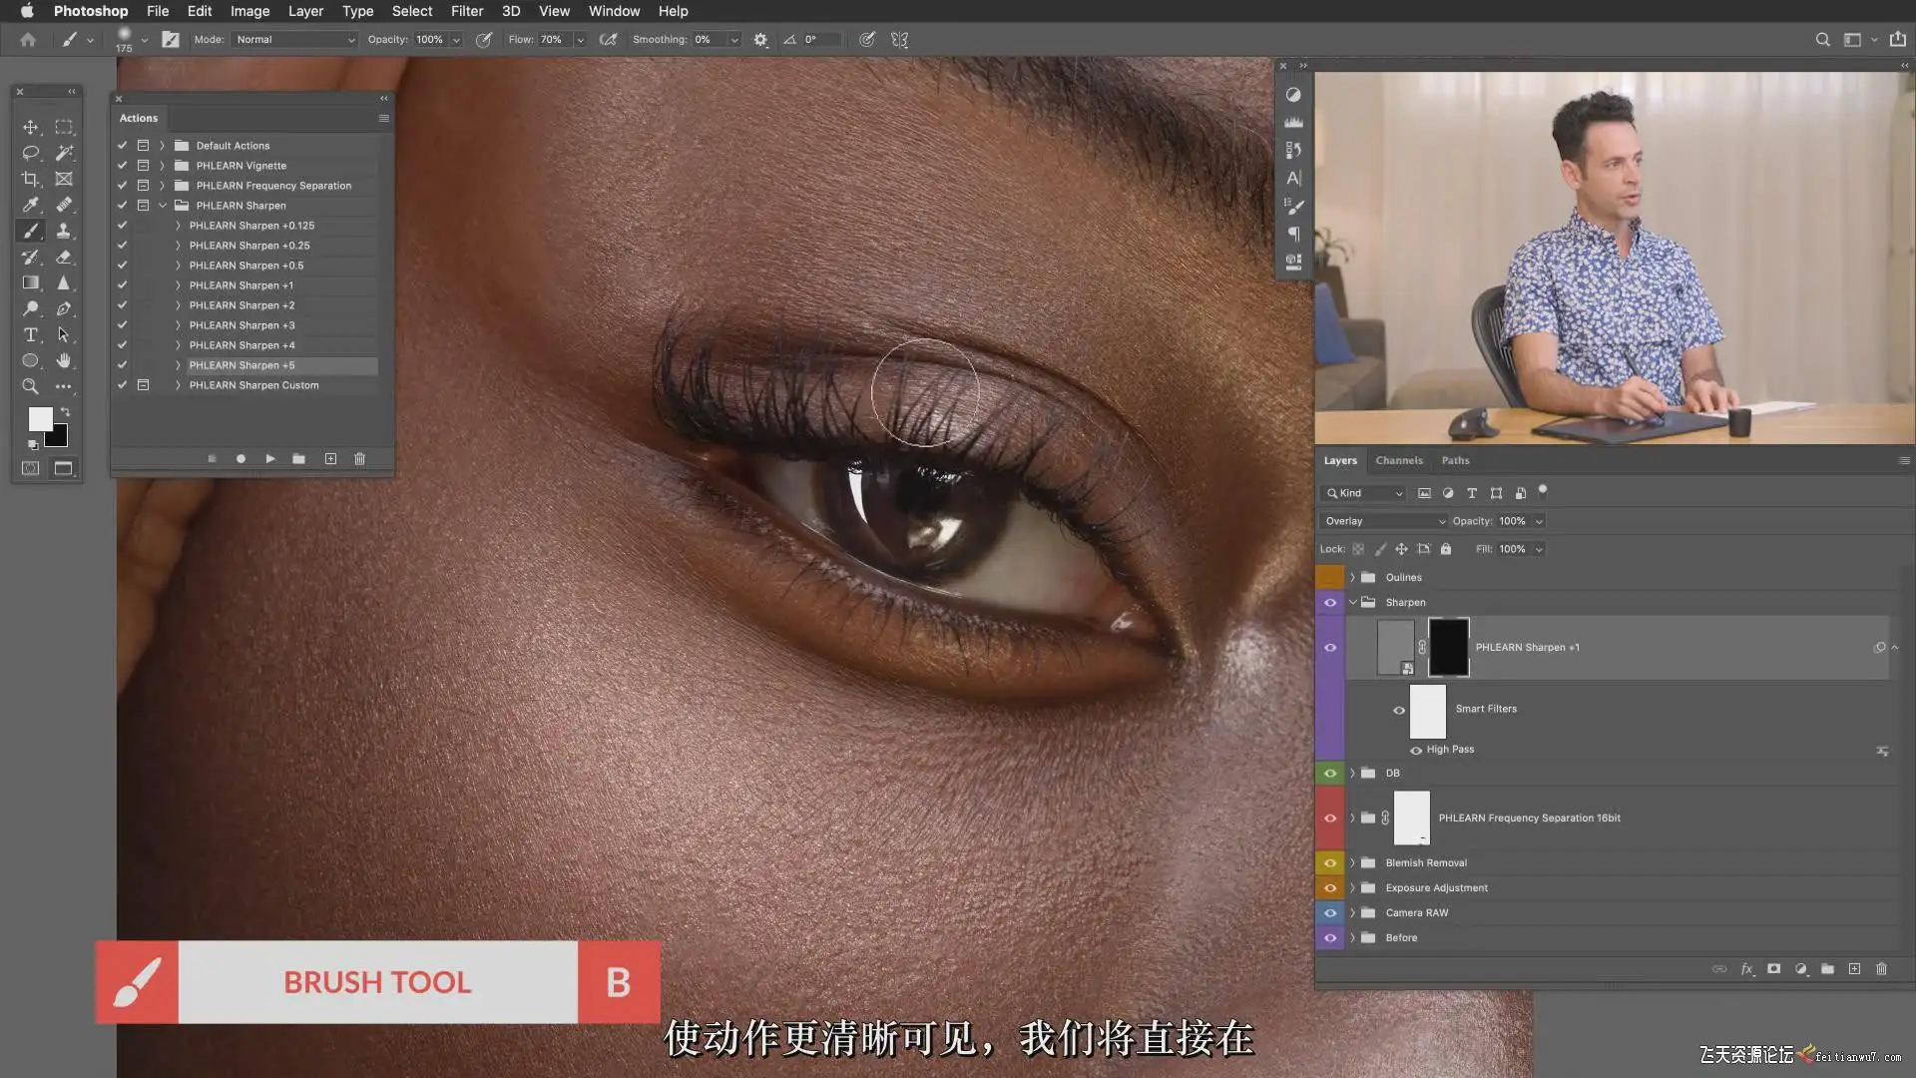Add layer mask from Layers panel
Screen dimensions: 1916x1078
coord(1773,968)
